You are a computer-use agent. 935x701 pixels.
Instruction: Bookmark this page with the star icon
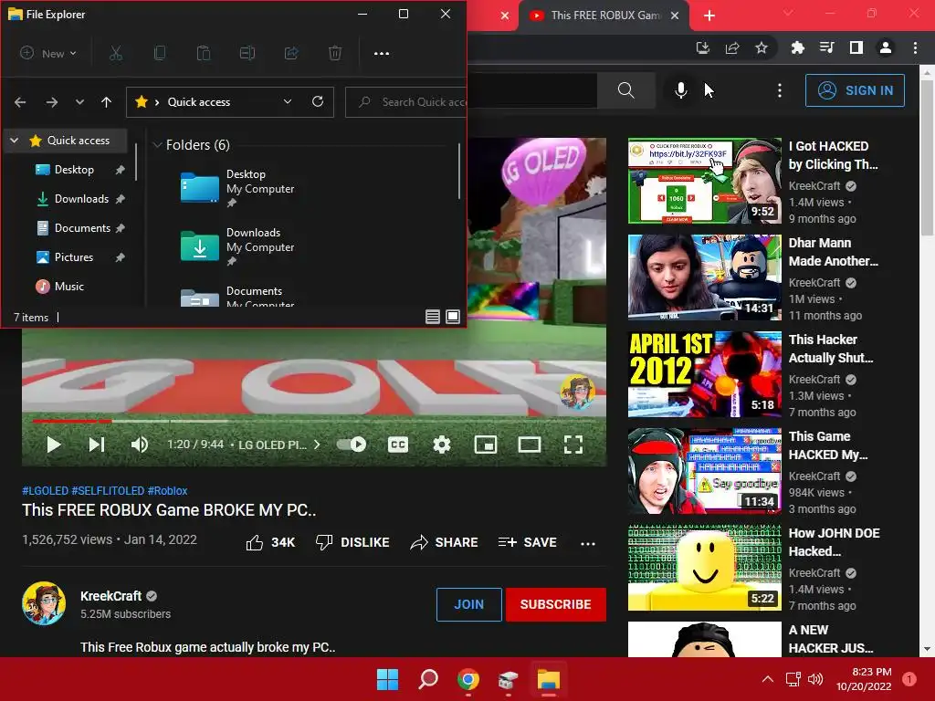[762, 47]
